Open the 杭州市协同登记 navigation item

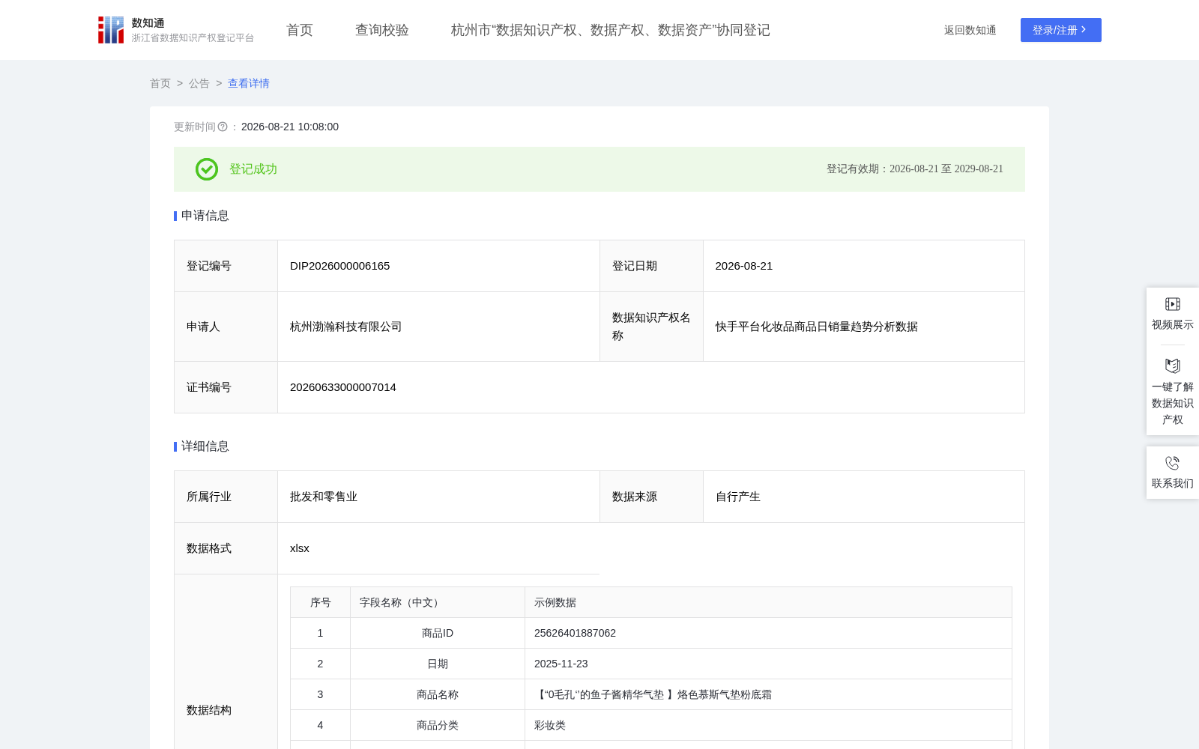[x=611, y=30]
